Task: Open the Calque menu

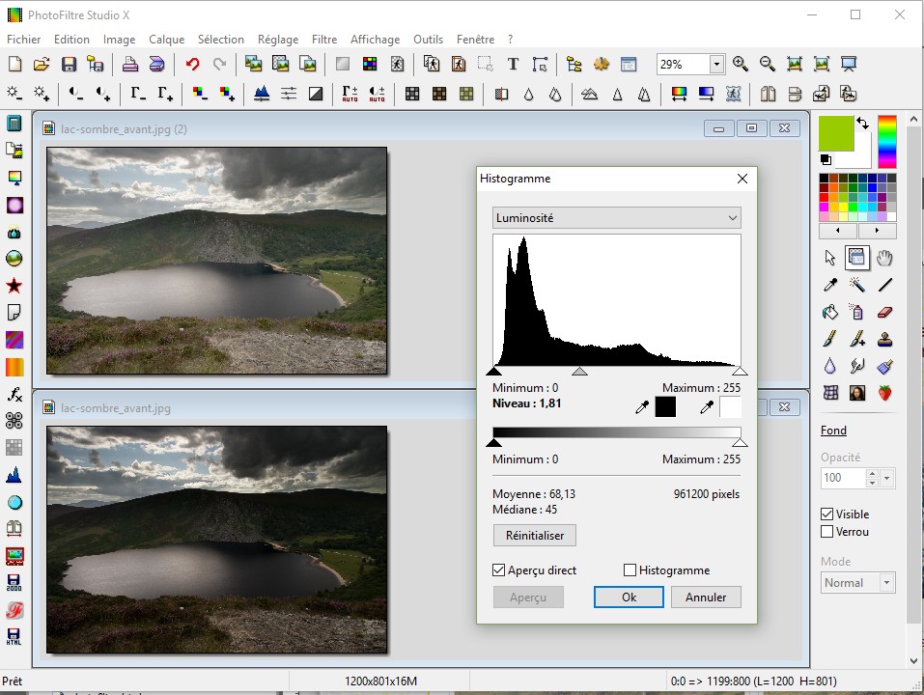Action: coord(167,40)
